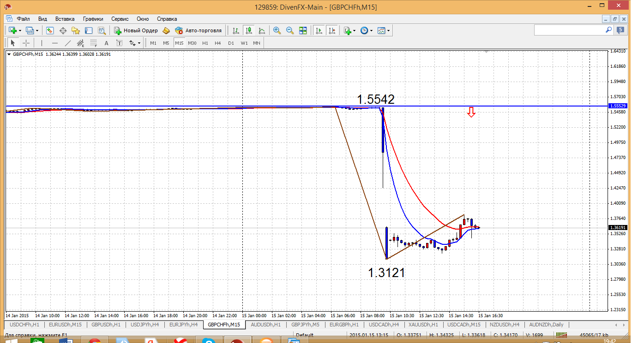Image resolution: width=632 pixels, height=343 pixels.
Task: Select the crosshair cursor tool
Action: [x=26, y=43]
